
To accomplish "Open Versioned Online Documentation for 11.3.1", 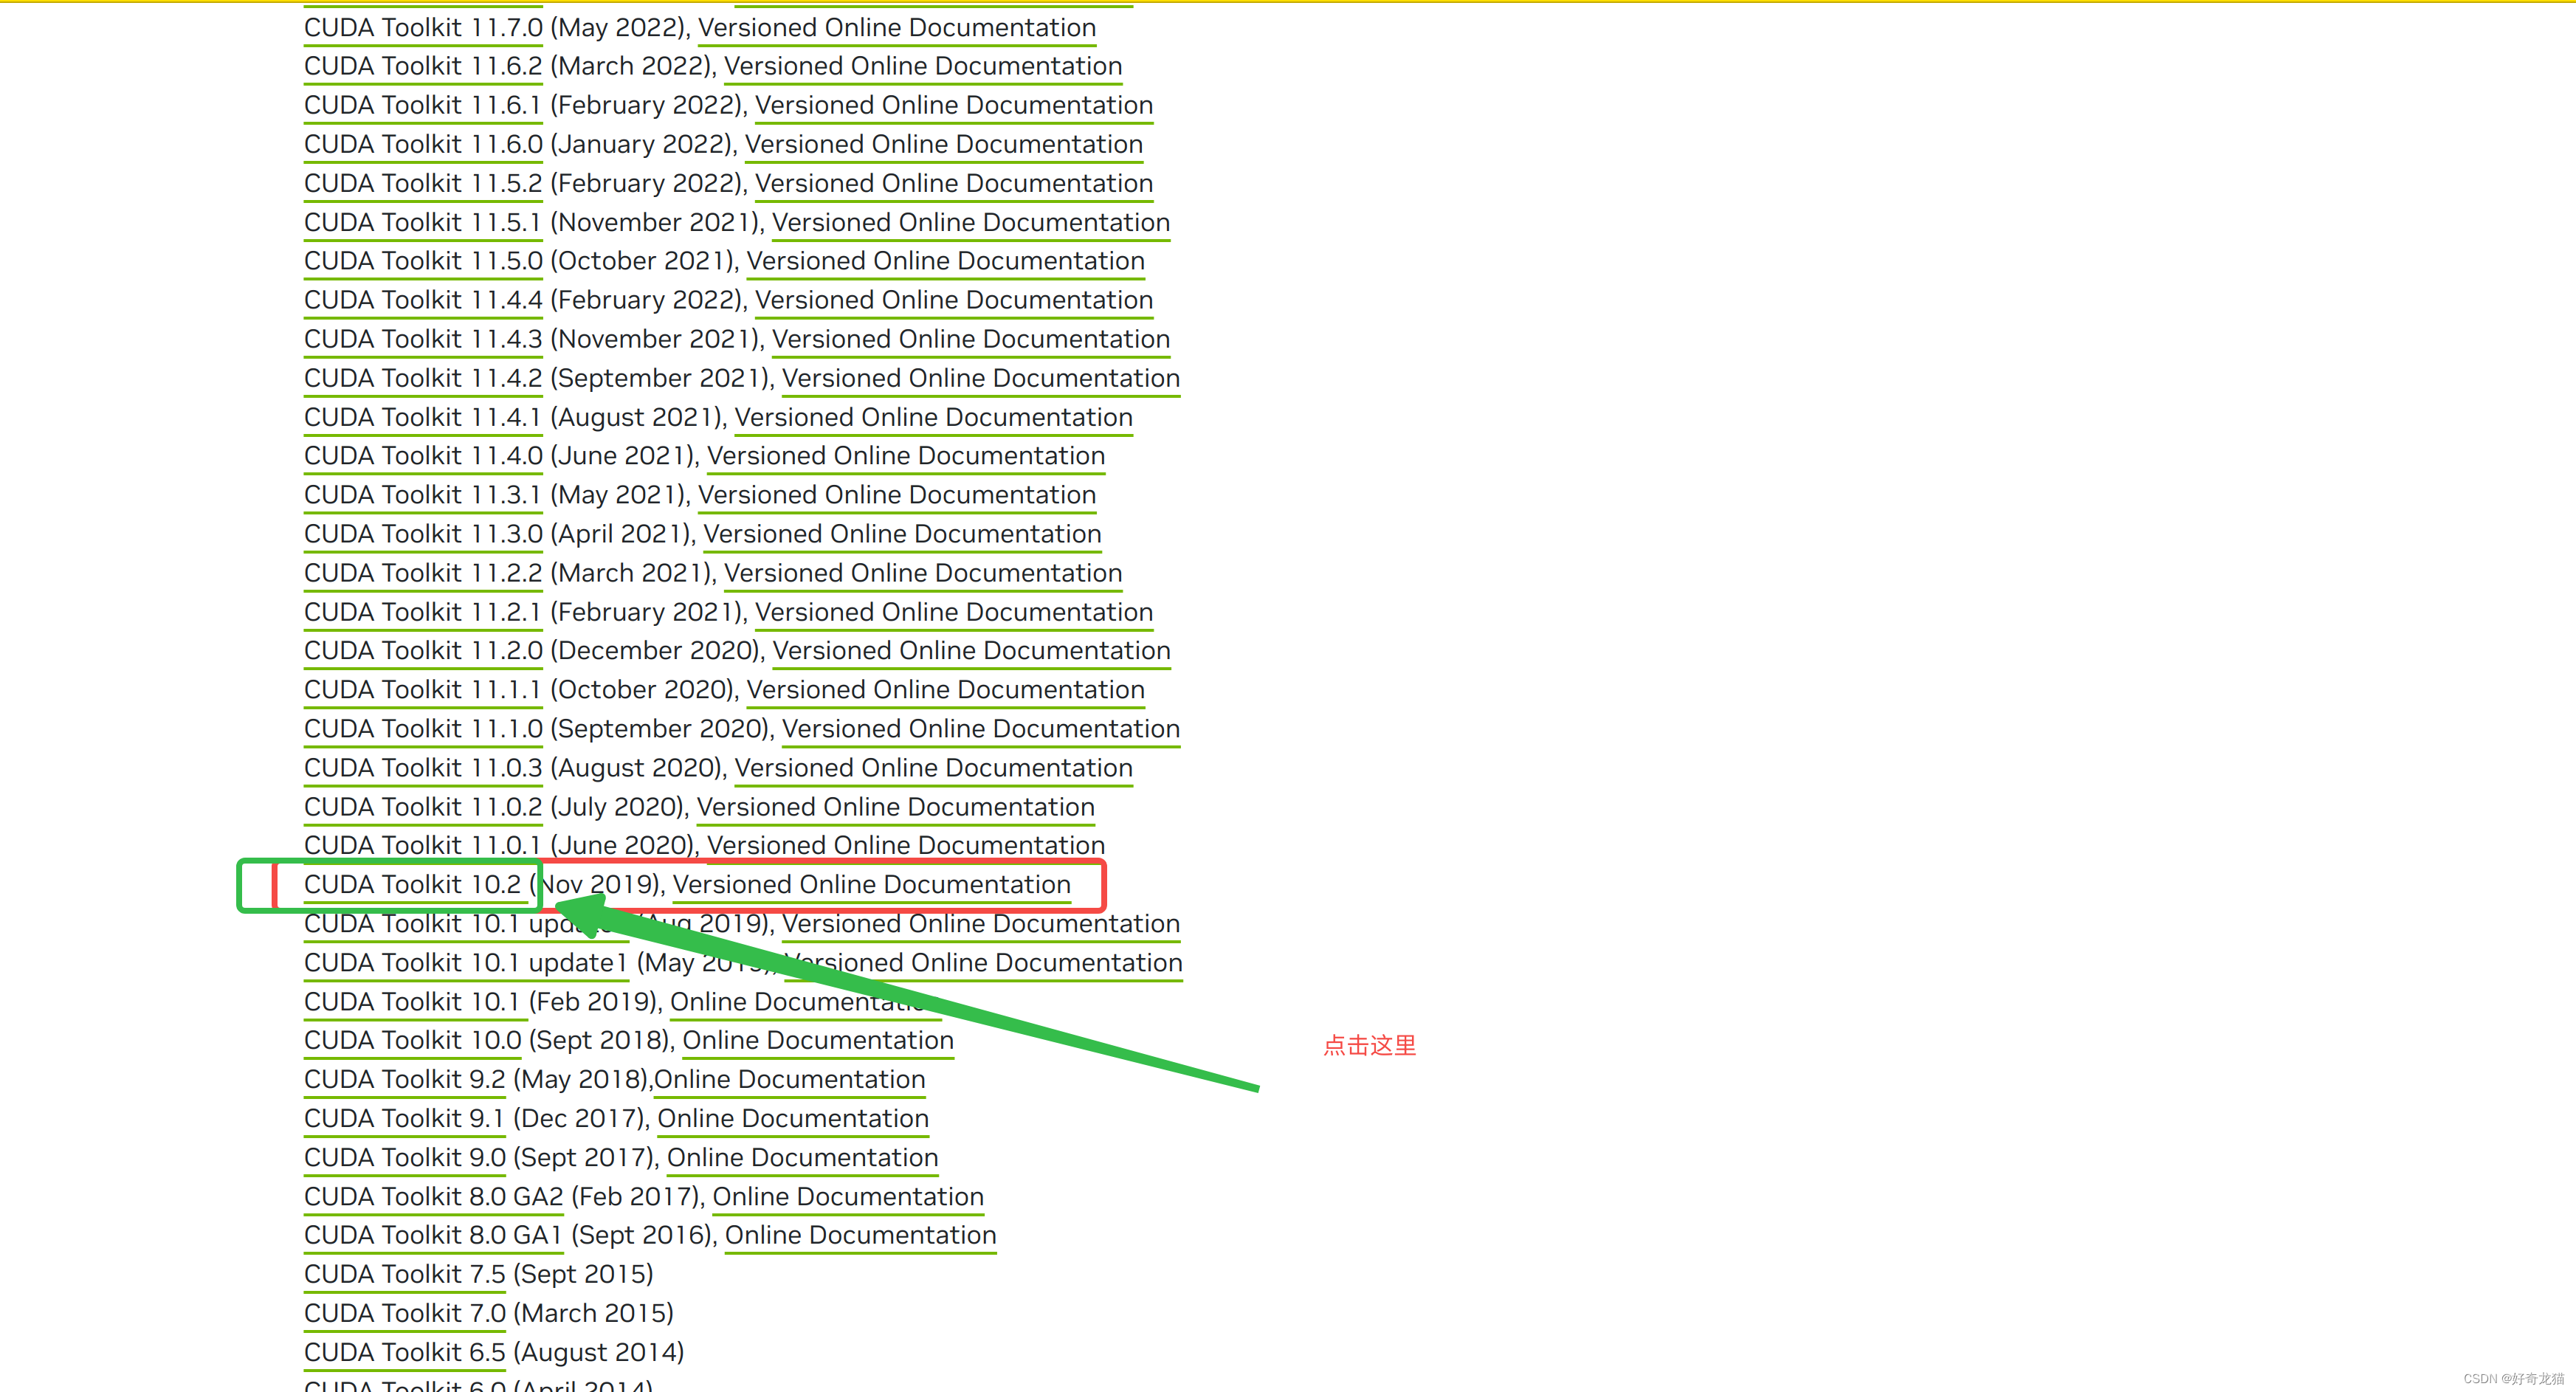I will pos(897,496).
